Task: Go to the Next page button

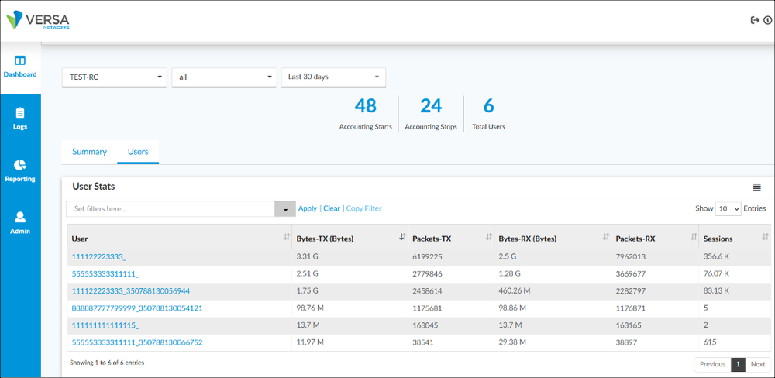Action: click(x=757, y=364)
